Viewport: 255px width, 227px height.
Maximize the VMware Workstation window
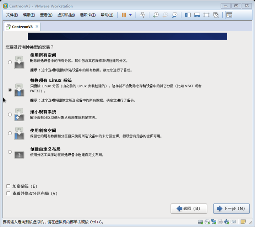click(236, 6)
